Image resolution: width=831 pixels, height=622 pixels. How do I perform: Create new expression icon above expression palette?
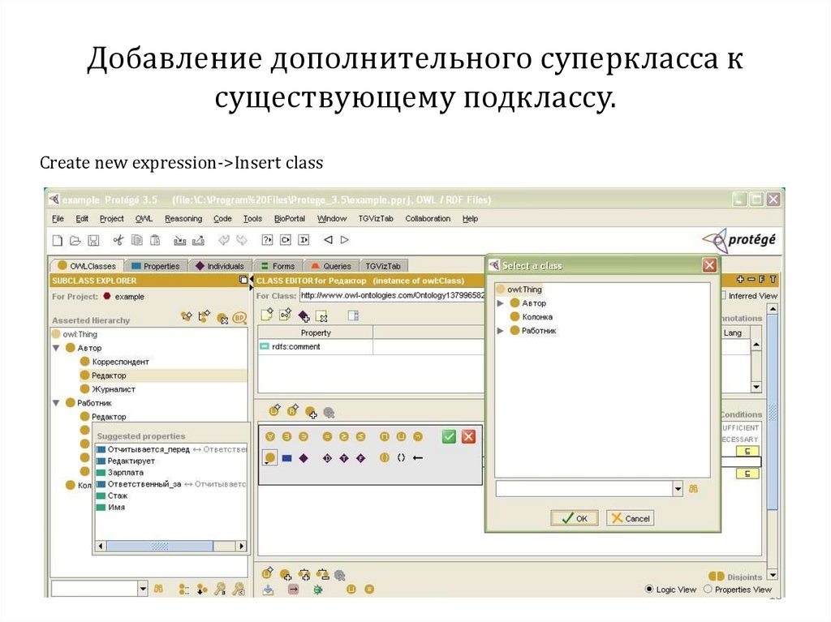point(274,410)
